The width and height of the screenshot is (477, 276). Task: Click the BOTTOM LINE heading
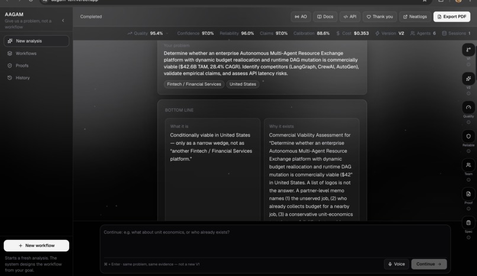point(179,110)
